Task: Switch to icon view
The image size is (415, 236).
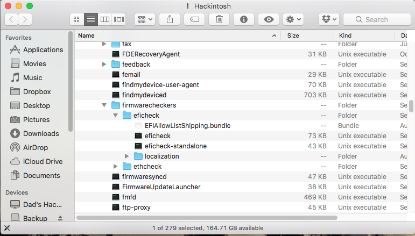Action: pyautogui.click(x=77, y=19)
